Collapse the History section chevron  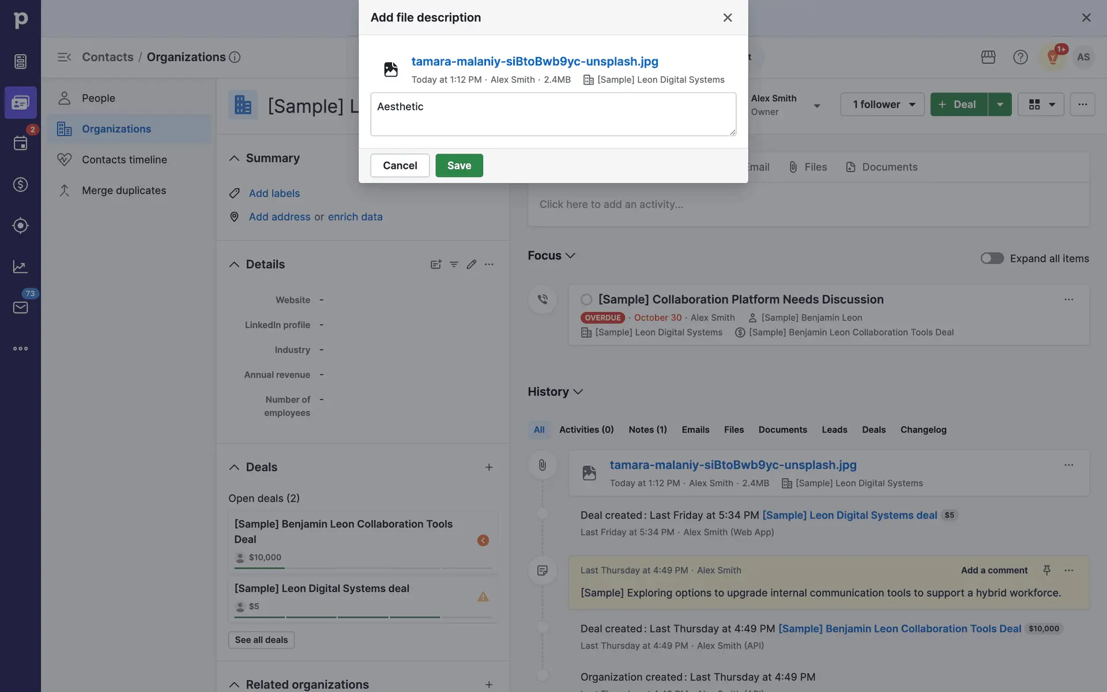578,392
